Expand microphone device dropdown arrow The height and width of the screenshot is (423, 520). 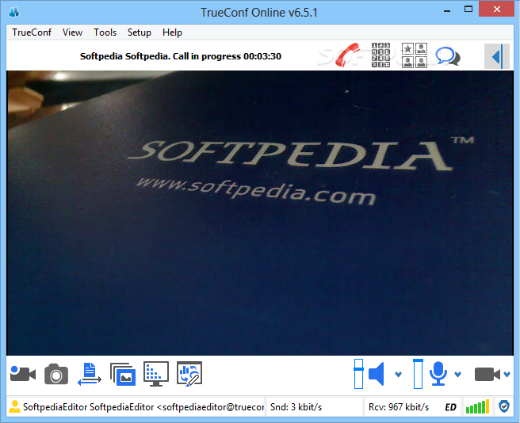point(458,374)
